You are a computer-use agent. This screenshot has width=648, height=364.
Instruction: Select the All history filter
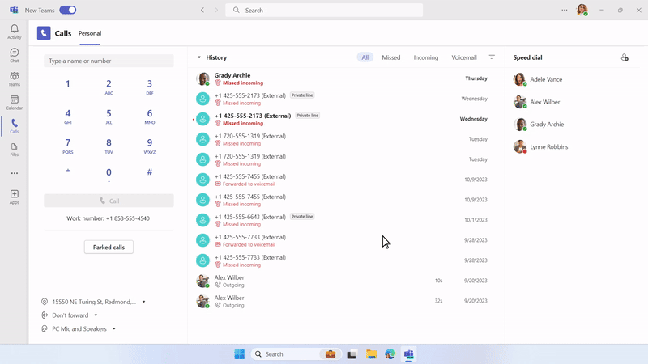pyautogui.click(x=365, y=57)
